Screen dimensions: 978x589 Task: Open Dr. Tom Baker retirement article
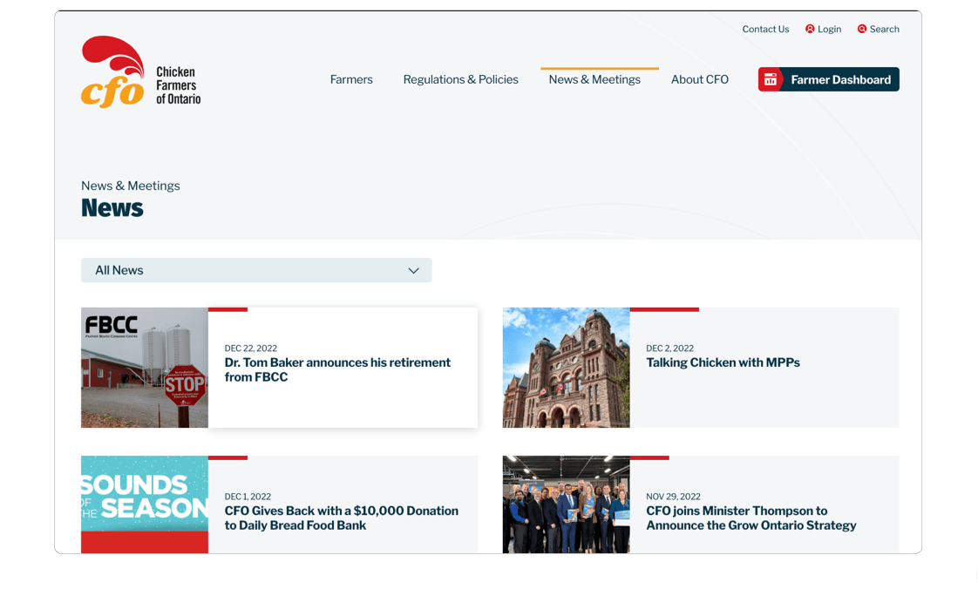[337, 369]
